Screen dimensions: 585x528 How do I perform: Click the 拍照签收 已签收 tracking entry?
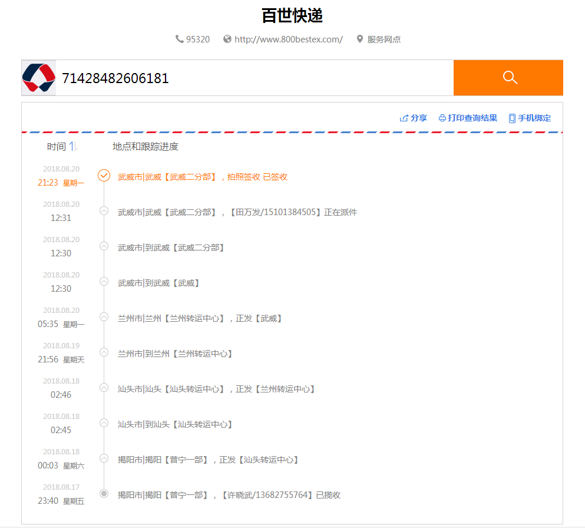pos(202,177)
